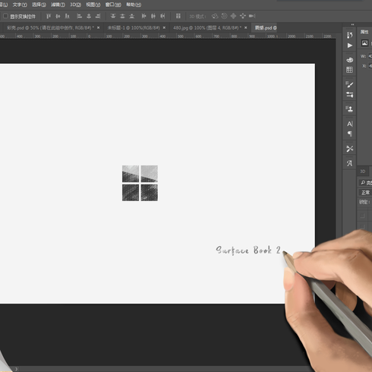Click the align top edges icon
This screenshot has width=372, height=372.
pyautogui.click(x=49, y=16)
